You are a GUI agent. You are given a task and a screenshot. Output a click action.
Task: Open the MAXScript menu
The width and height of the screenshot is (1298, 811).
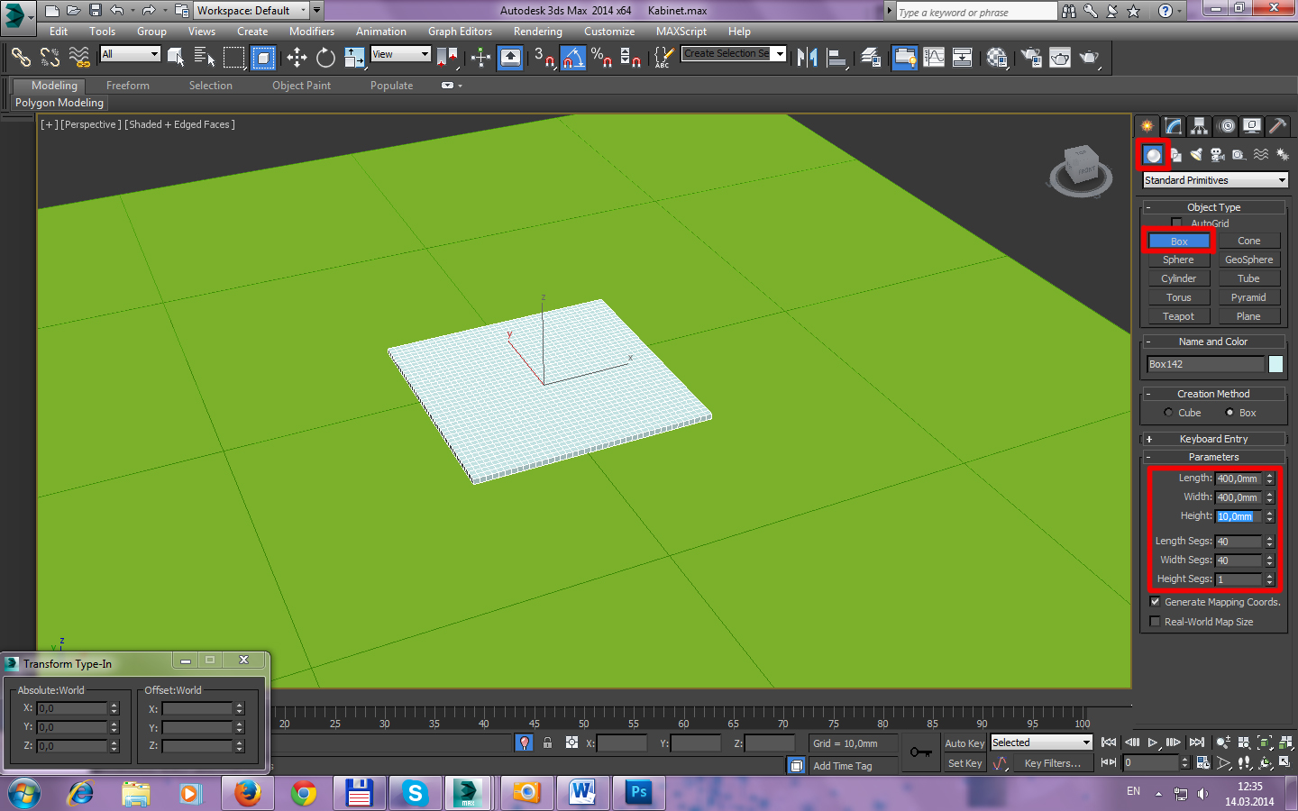[x=681, y=32]
